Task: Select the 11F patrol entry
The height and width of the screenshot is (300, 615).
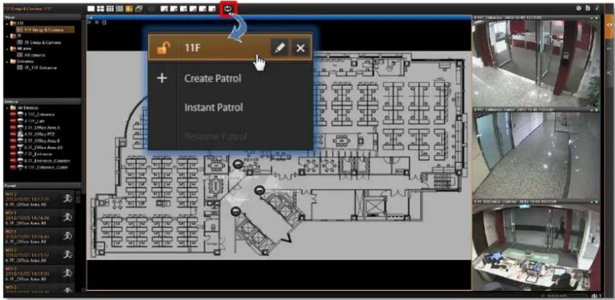Action: (230, 48)
